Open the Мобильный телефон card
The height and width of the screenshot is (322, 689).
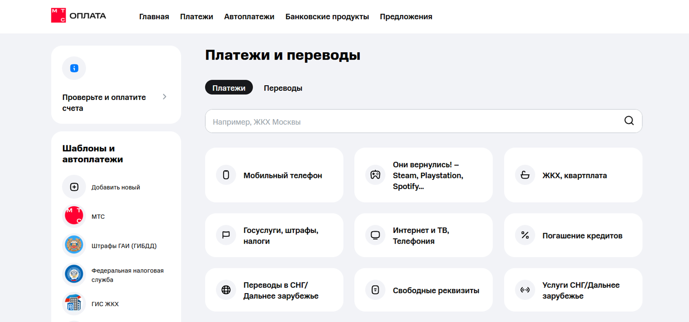click(x=274, y=175)
